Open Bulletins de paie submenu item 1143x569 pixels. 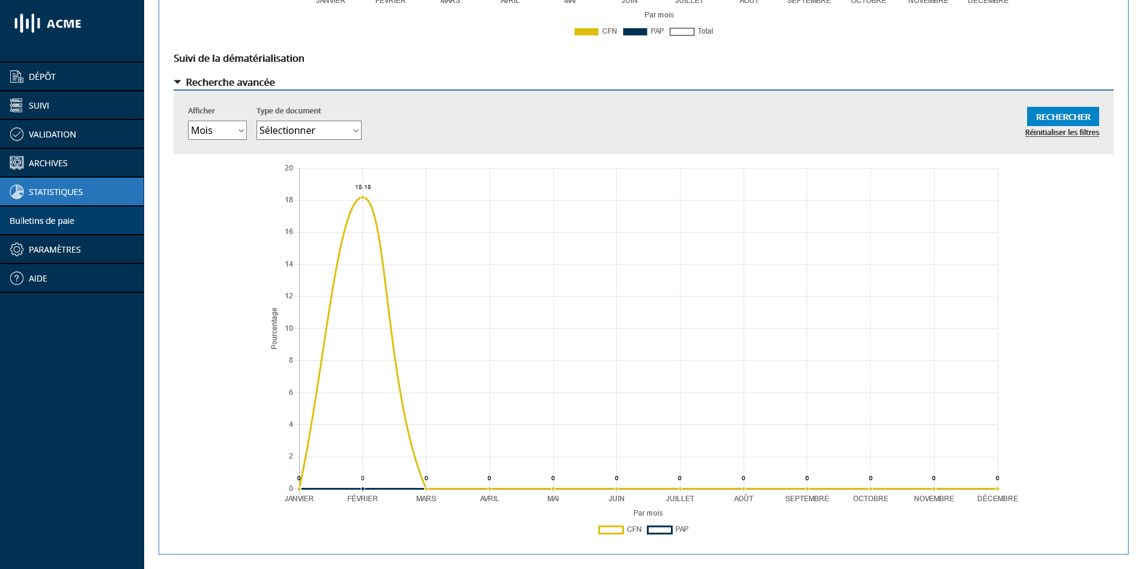pos(42,220)
